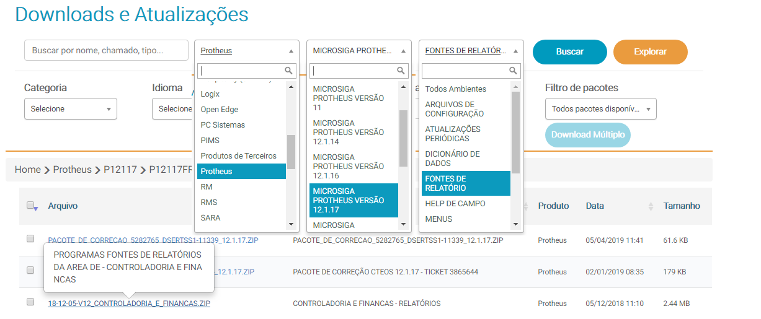Select Produtos de Terceiros option
The width and height of the screenshot is (761, 319).
coord(242,156)
